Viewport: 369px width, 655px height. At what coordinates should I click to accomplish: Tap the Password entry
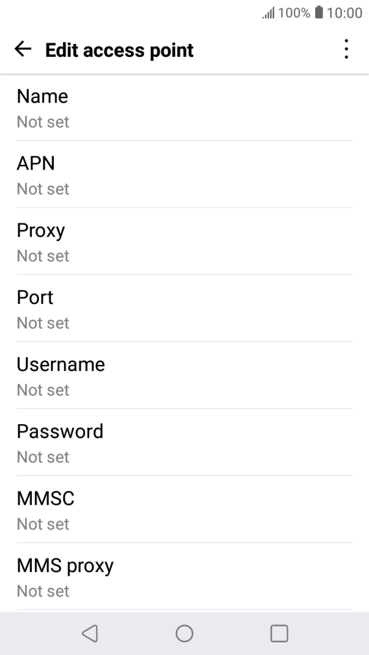184,443
